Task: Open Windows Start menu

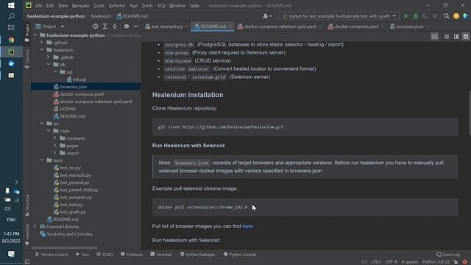Action: (11, 5)
